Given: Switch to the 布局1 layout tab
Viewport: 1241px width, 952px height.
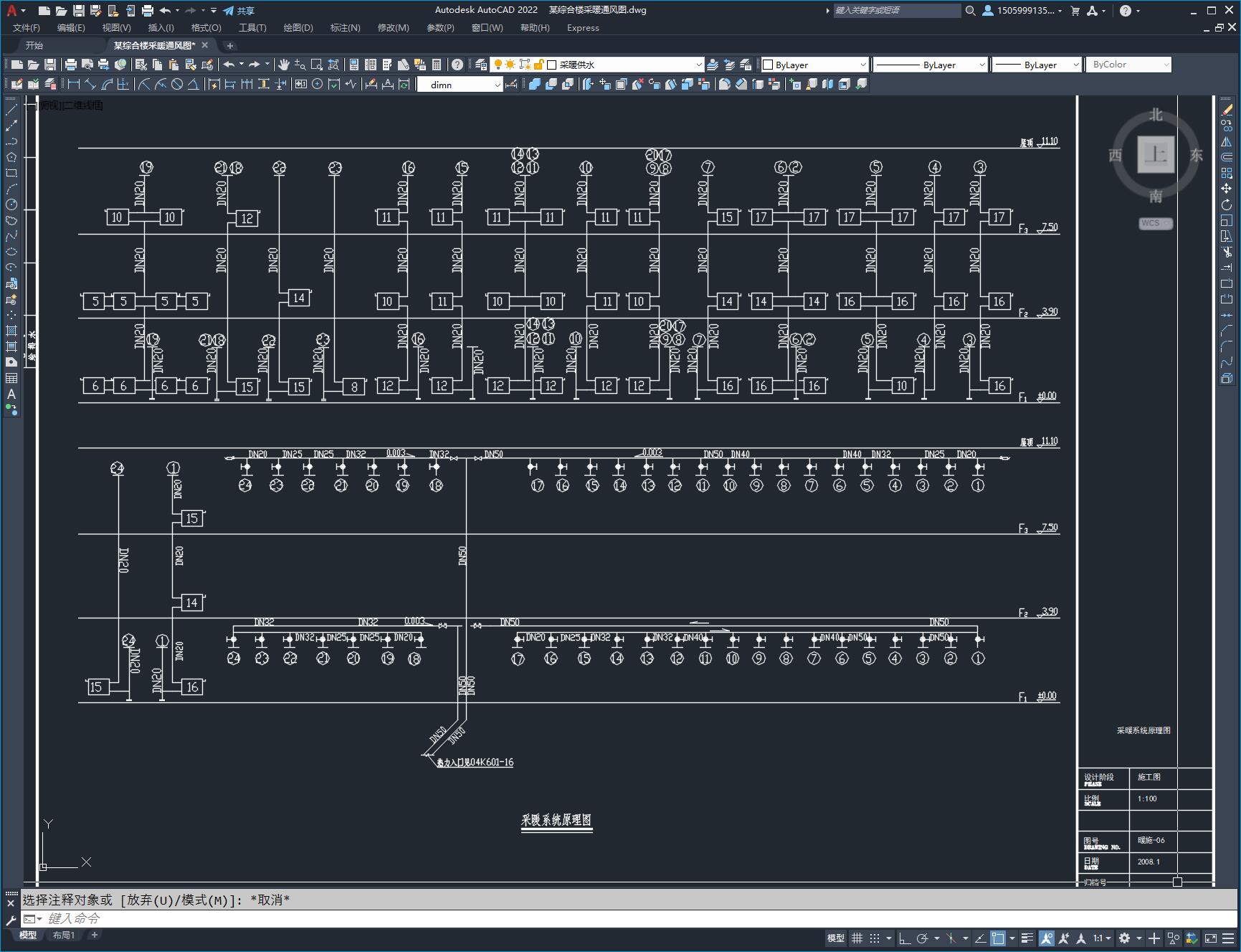Looking at the screenshot, I should coord(63,935).
